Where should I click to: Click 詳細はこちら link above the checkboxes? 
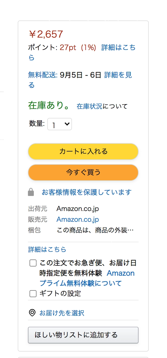point(47,250)
